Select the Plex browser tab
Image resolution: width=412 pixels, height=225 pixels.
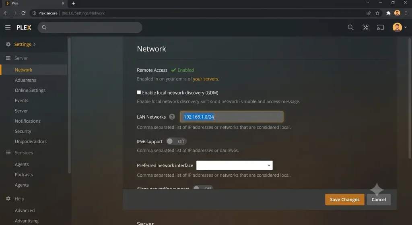tap(35, 3)
